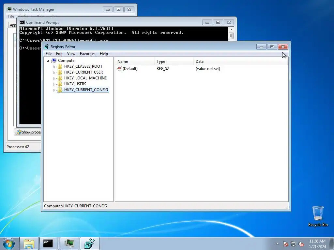Viewport: 334px width, 250px height.
Task: Maximize the Windows Task Manager window
Action: click(118, 9)
